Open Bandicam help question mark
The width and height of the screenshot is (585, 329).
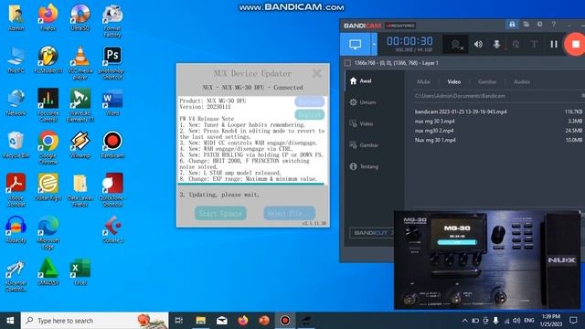[x=554, y=25]
